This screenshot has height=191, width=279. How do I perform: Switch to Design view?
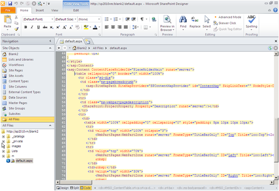62,188
